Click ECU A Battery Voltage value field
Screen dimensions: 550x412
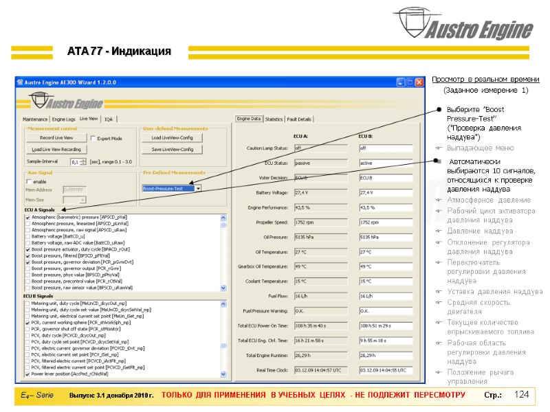pyautogui.click(x=321, y=193)
